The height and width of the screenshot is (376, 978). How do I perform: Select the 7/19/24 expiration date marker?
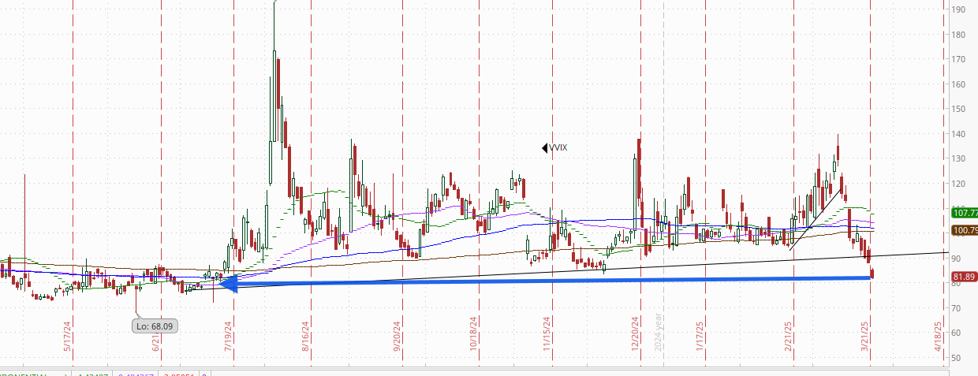(x=228, y=337)
